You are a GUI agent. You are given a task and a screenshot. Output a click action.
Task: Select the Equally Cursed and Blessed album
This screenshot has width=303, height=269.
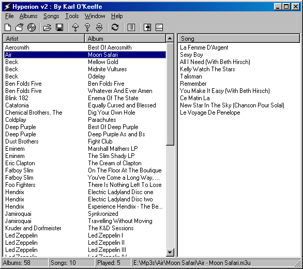pos(85,105)
